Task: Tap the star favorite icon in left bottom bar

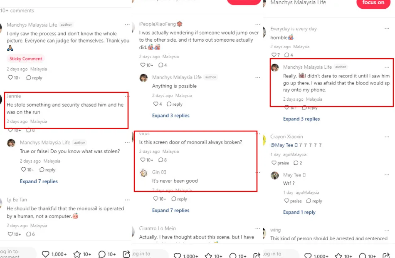Action: click(x=77, y=254)
